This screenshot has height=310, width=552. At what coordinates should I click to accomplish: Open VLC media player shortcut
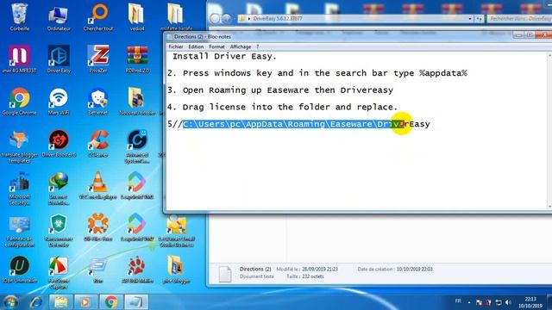point(98,186)
